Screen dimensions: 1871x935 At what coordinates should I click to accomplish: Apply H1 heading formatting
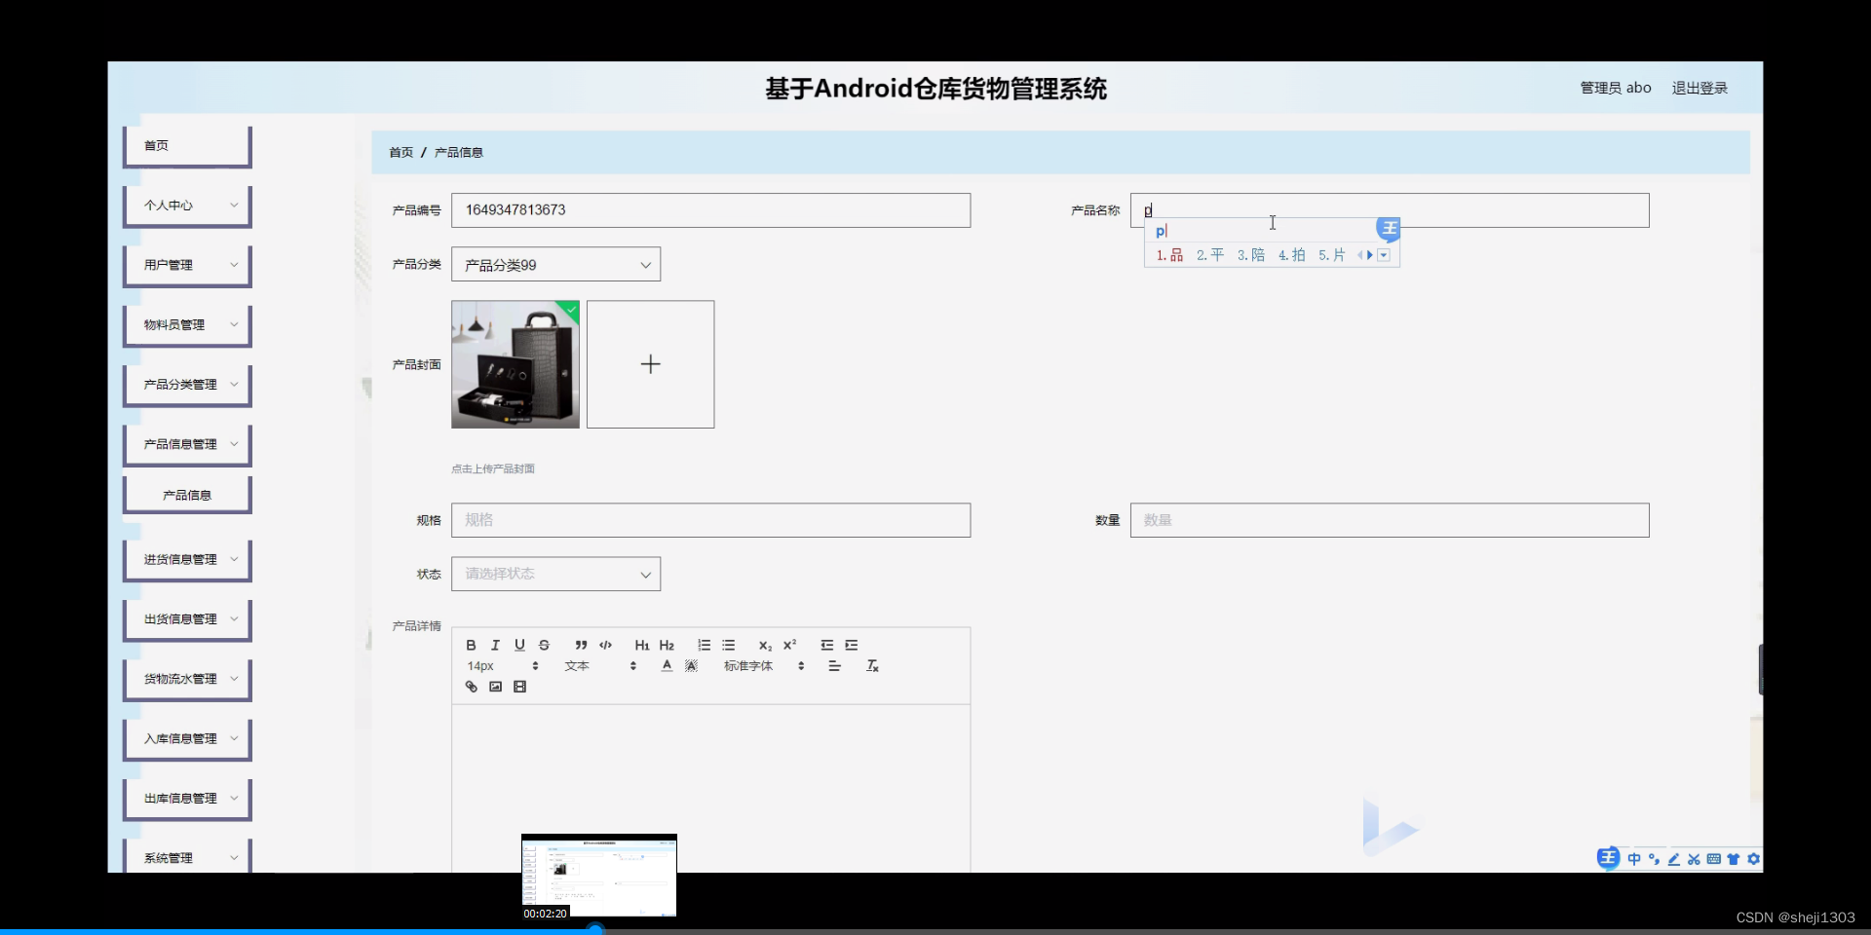[641, 645]
